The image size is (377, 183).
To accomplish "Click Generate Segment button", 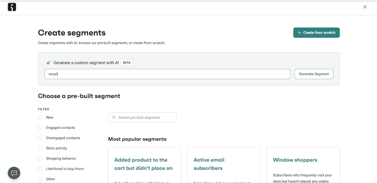I will click(x=314, y=74).
